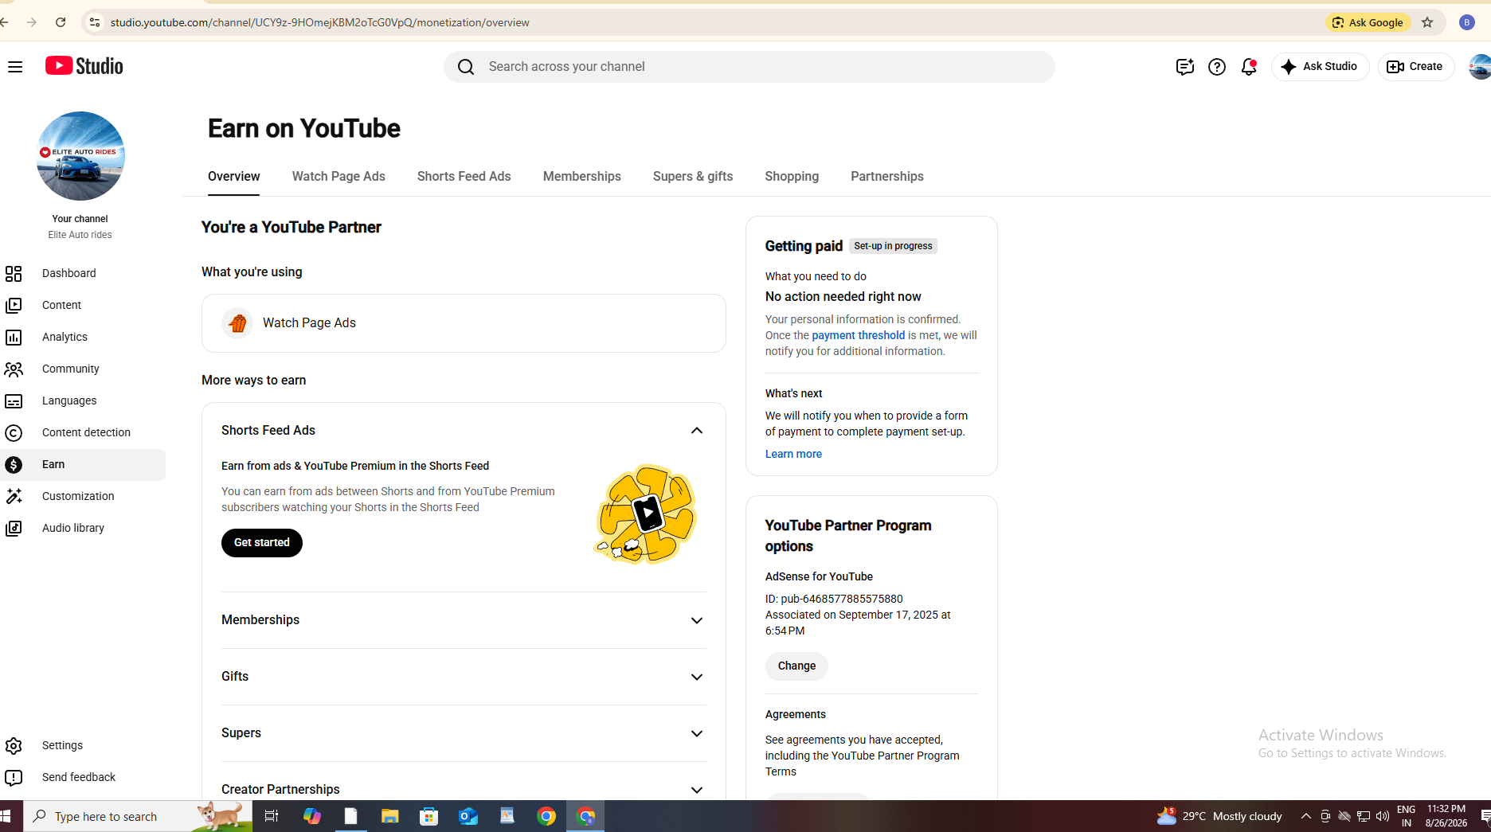Viewport: 1491px width, 832px height.
Task: Click the Ask Google button
Action: click(1368, 22)
